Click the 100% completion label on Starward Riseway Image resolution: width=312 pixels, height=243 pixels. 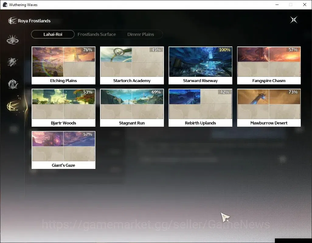coord(224,50)
